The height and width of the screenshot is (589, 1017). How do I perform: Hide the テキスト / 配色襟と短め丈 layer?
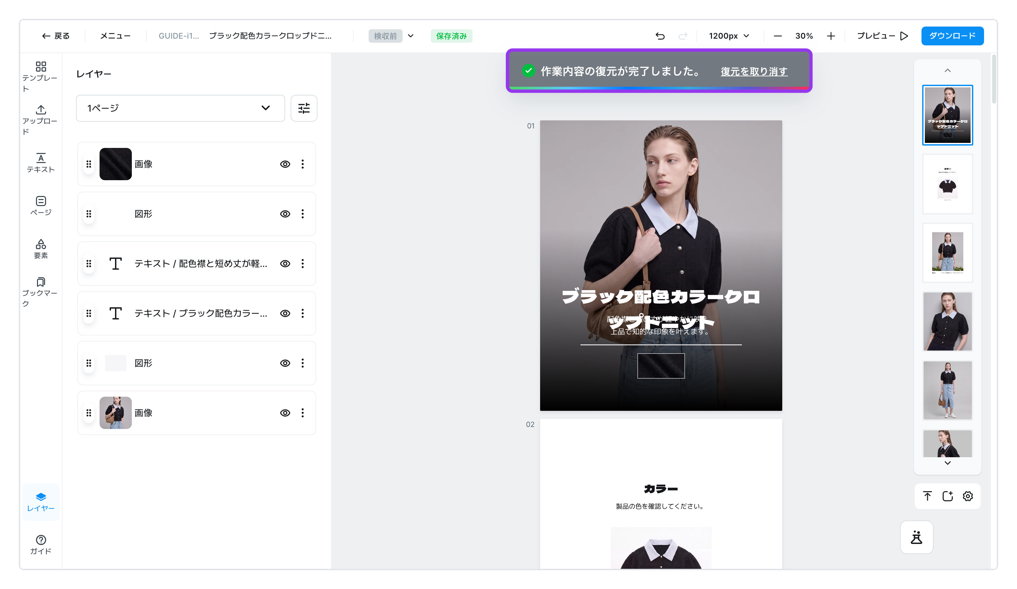click(x=285, y=264)
